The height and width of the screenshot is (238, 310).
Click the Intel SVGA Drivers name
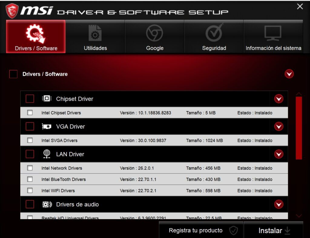tap(59, 141)
